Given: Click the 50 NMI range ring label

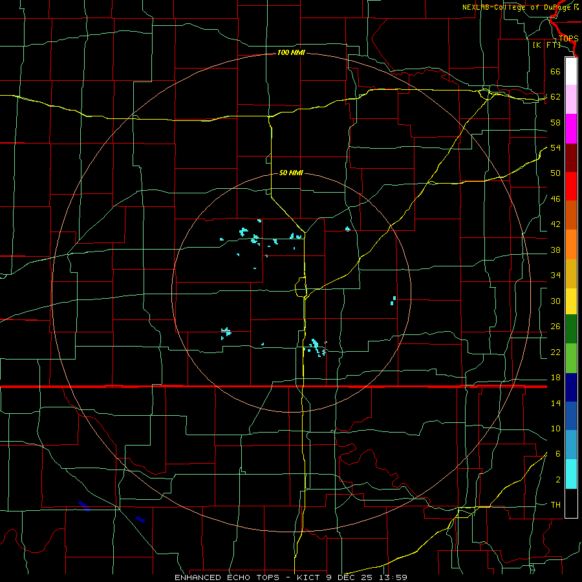Looking at the screenshot, I should 291,173.
